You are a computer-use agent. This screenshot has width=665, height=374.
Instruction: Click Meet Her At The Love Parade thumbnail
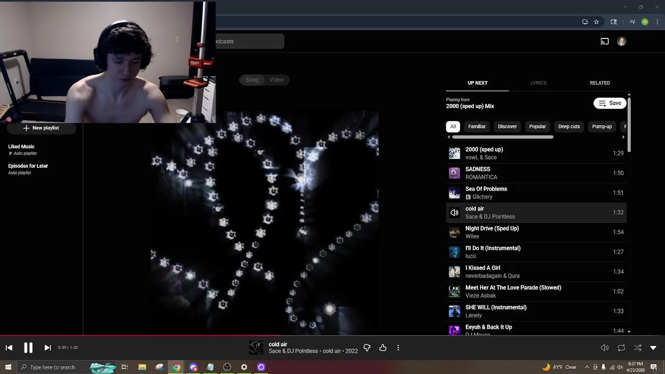pos(455,291)
